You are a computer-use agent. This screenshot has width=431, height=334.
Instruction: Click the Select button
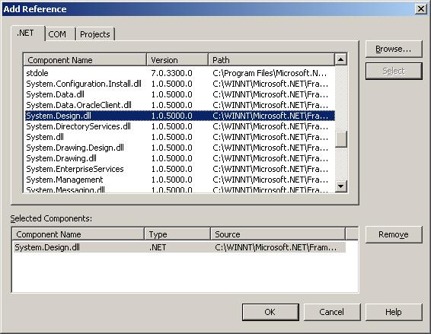tap(394, 71)
